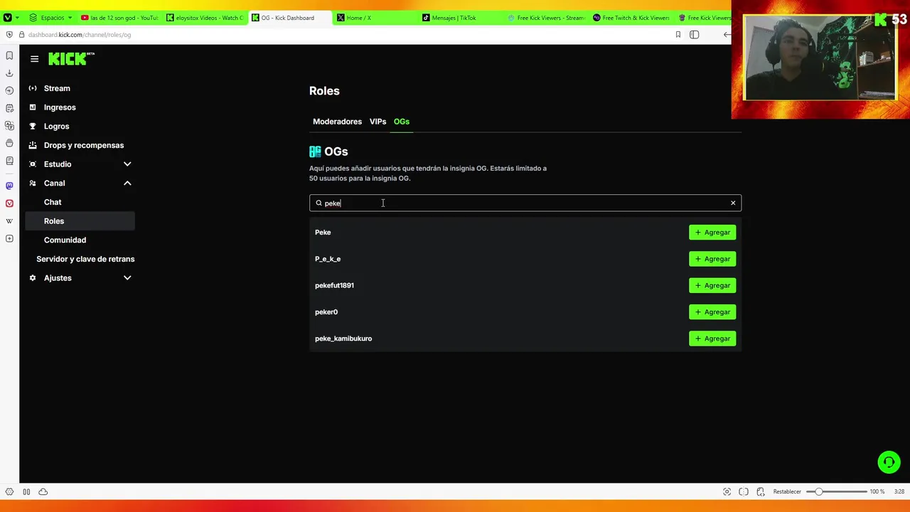Viewport: 910px width, 512px height.
Task: Add user pekefut1891 as OG
Action: pyautogui.click(x=712, y=285)
